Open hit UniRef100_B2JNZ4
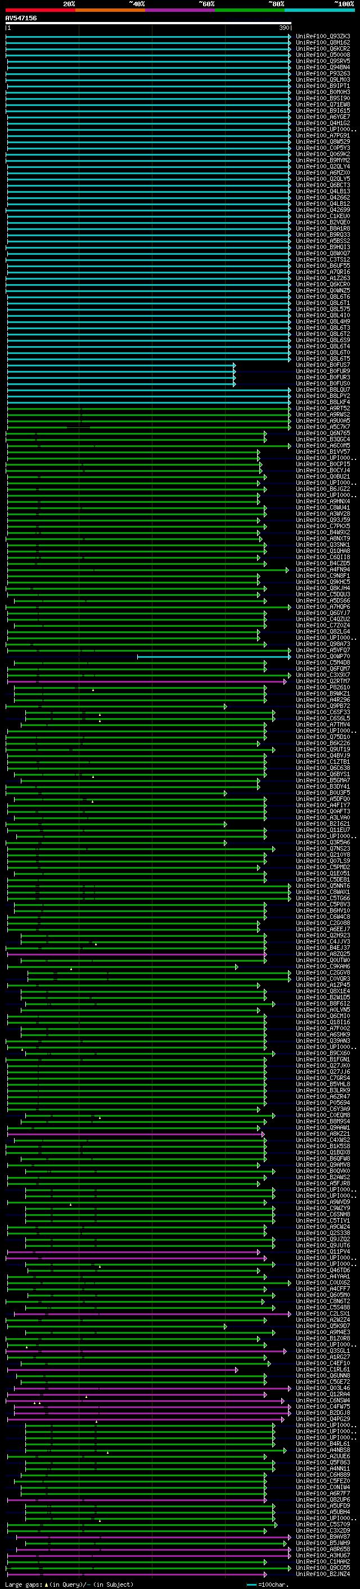 coord(323,1574)
